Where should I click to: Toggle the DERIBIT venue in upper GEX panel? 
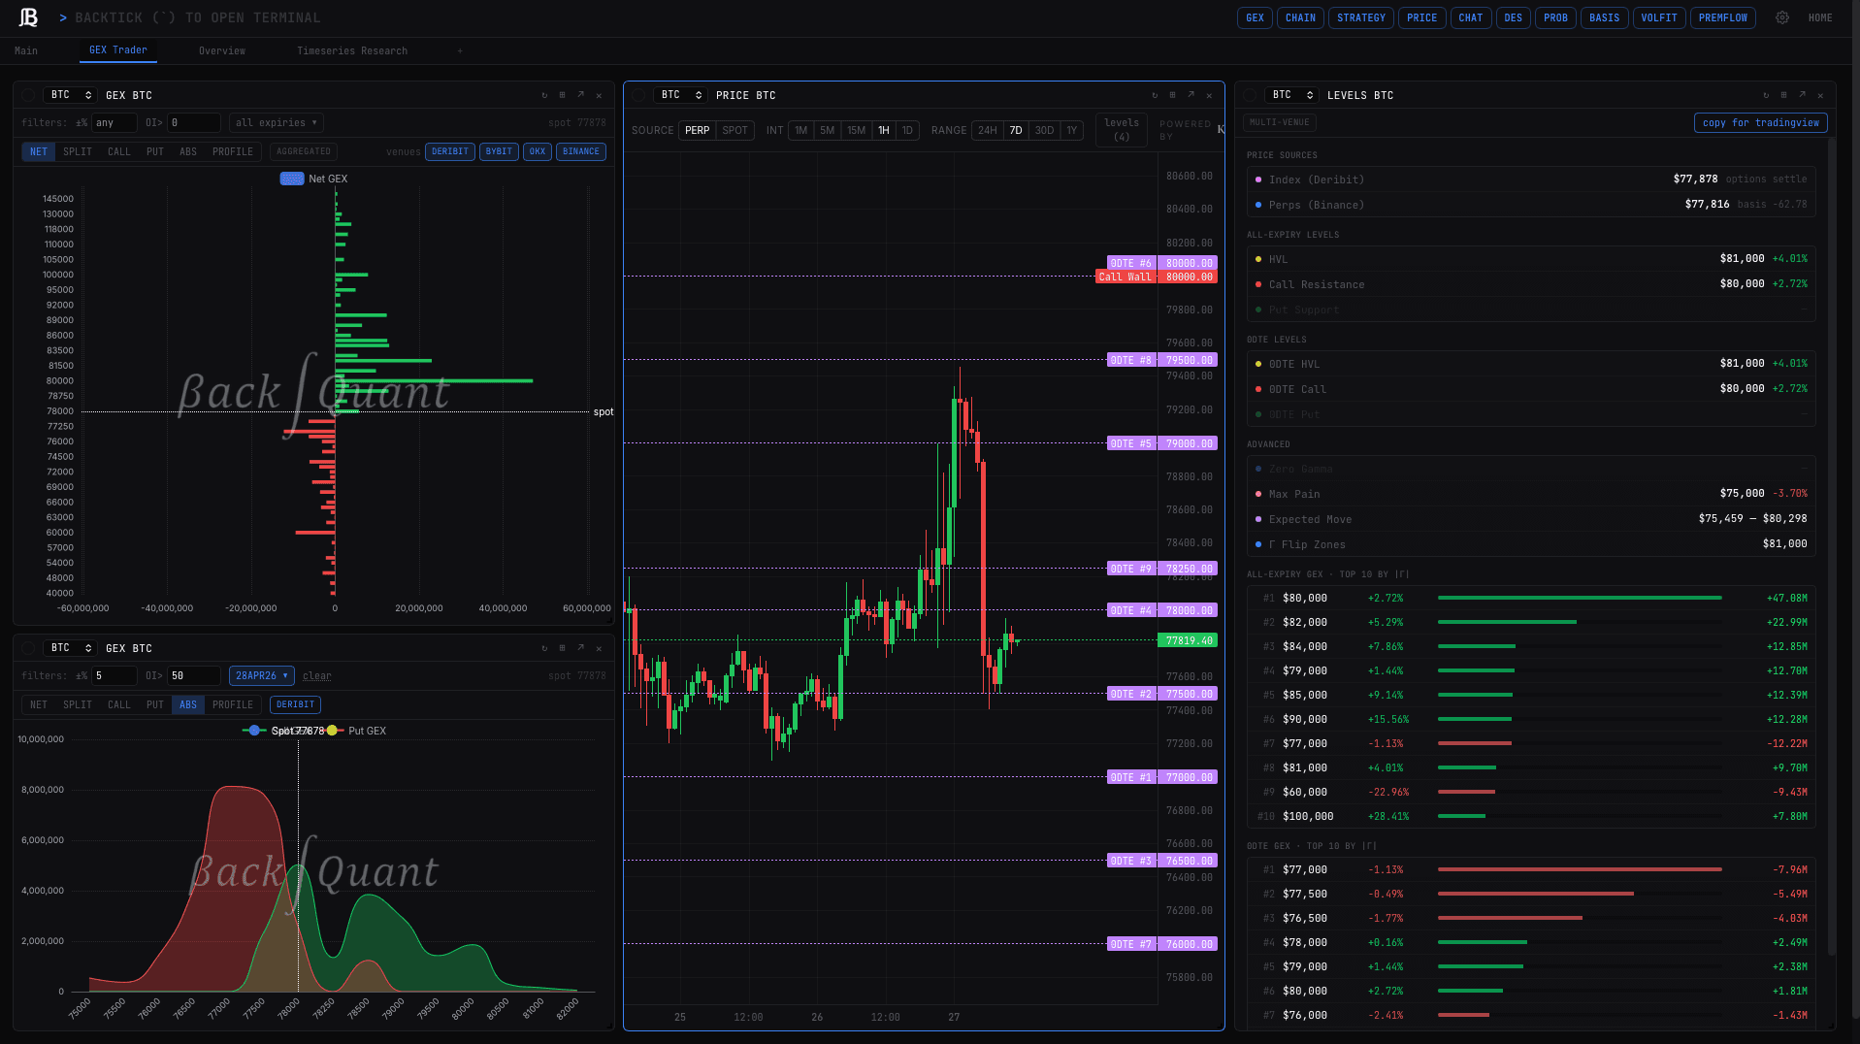click(x=450, y=151)
